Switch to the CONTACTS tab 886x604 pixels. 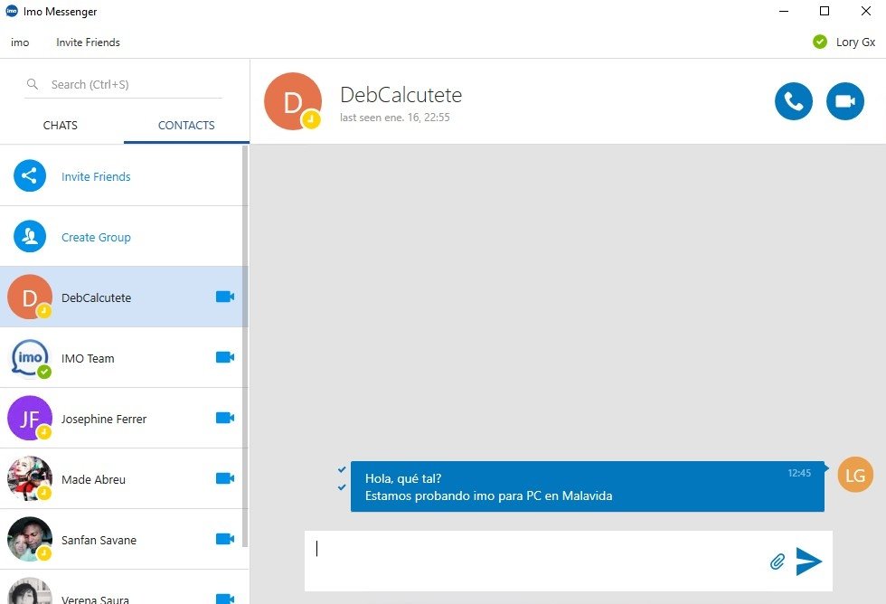click(186, 126)
